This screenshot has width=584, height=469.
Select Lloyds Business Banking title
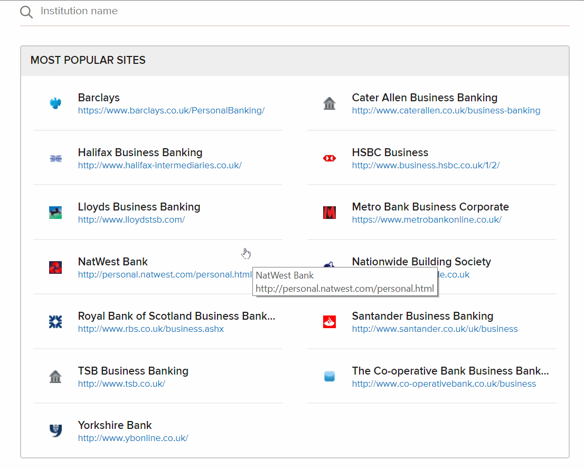[x=139, y=207]
